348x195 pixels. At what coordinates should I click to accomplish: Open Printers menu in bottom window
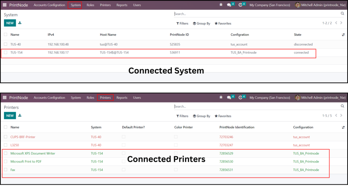click(x=105, y=97)
